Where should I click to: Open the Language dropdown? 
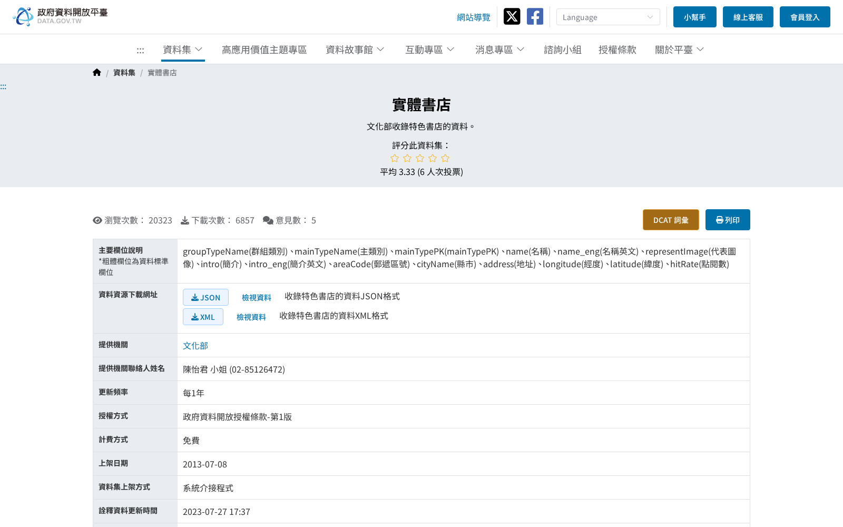[608, 17]
